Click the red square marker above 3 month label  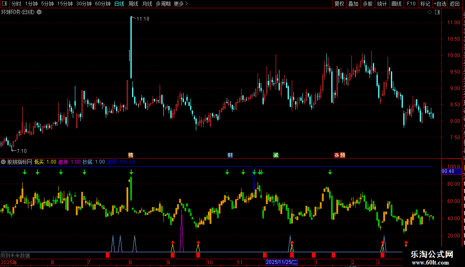pos(383,255)
